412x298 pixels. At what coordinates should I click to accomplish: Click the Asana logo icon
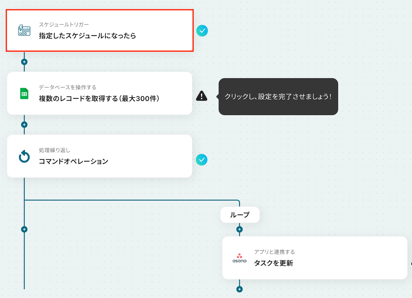coord(239,258)
